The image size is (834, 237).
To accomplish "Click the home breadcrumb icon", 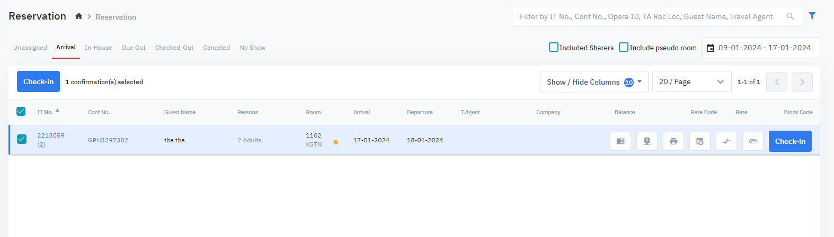I will pyautogui.click(x=78, y=16).
